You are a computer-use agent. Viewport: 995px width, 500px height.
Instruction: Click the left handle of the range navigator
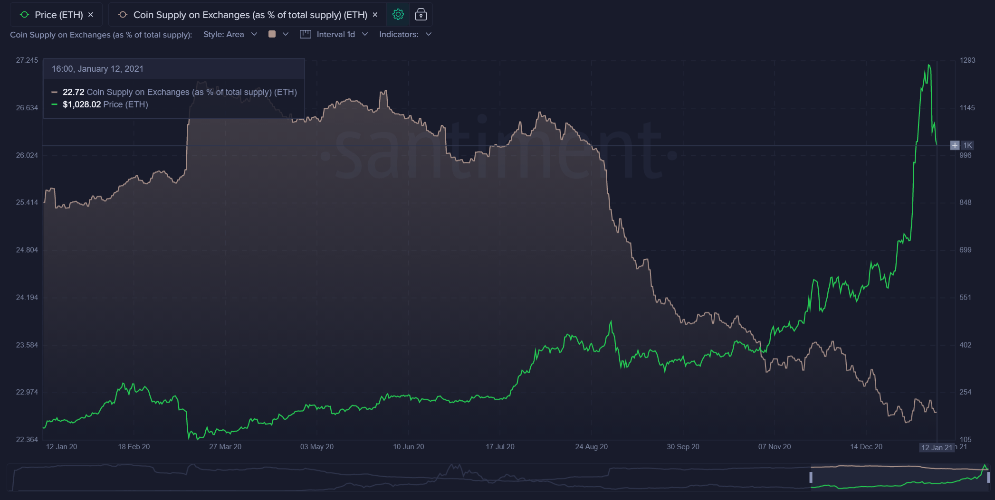click(811, 477)
